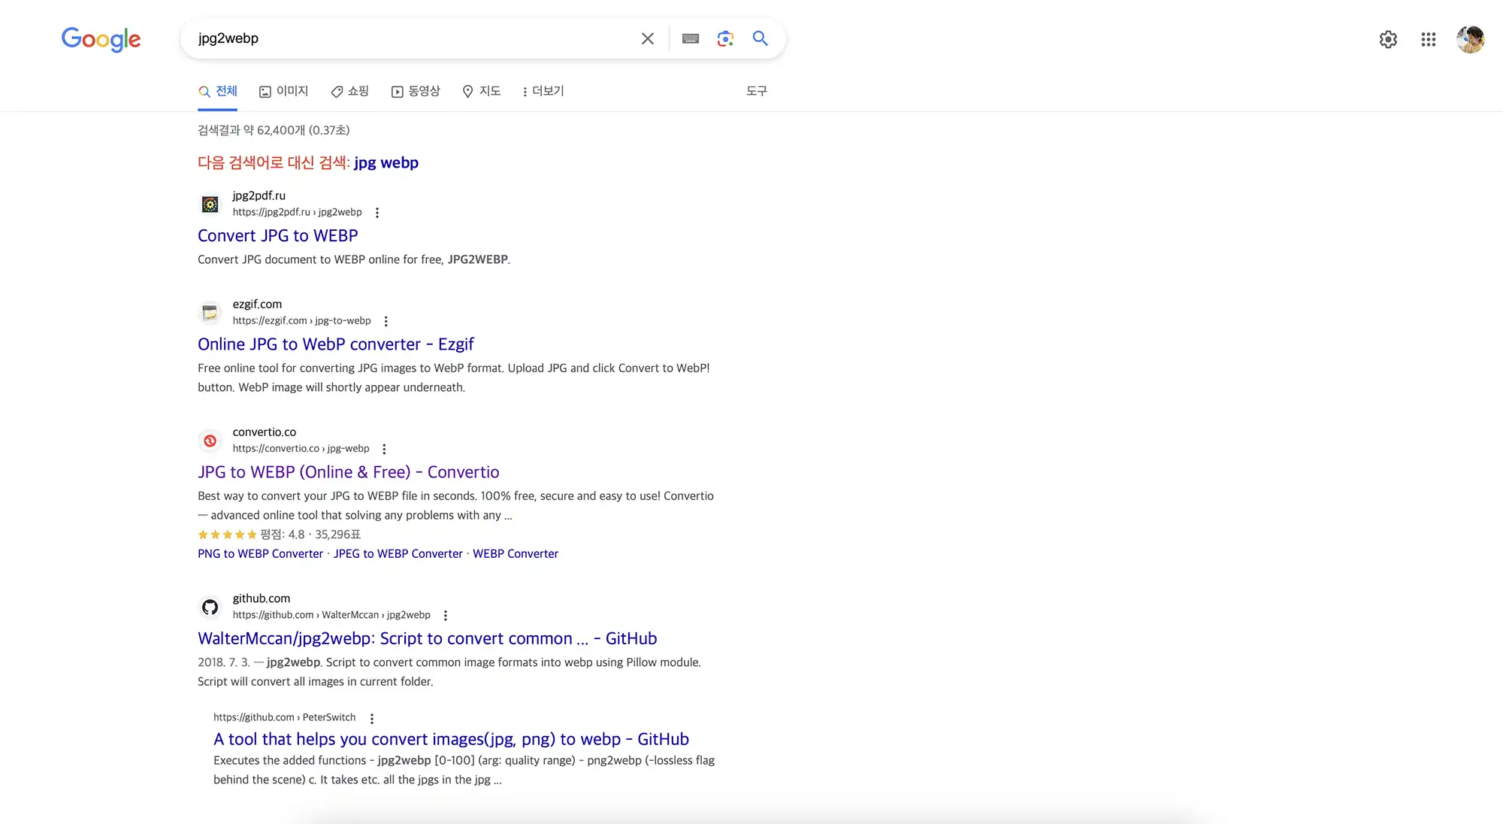Open 'PNG to WEBP Converter' sitelink
Viewport: 1503px width, 824px height.
(x=260, y=553)
